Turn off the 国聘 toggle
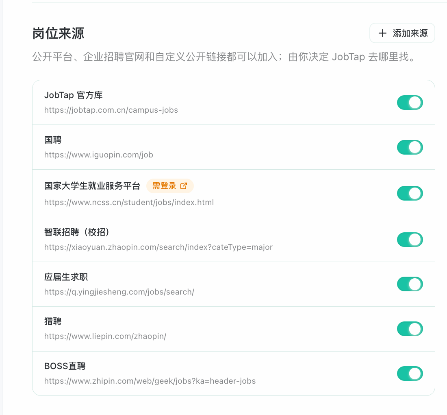Screen dimensions: 447x415 (410, 147)
